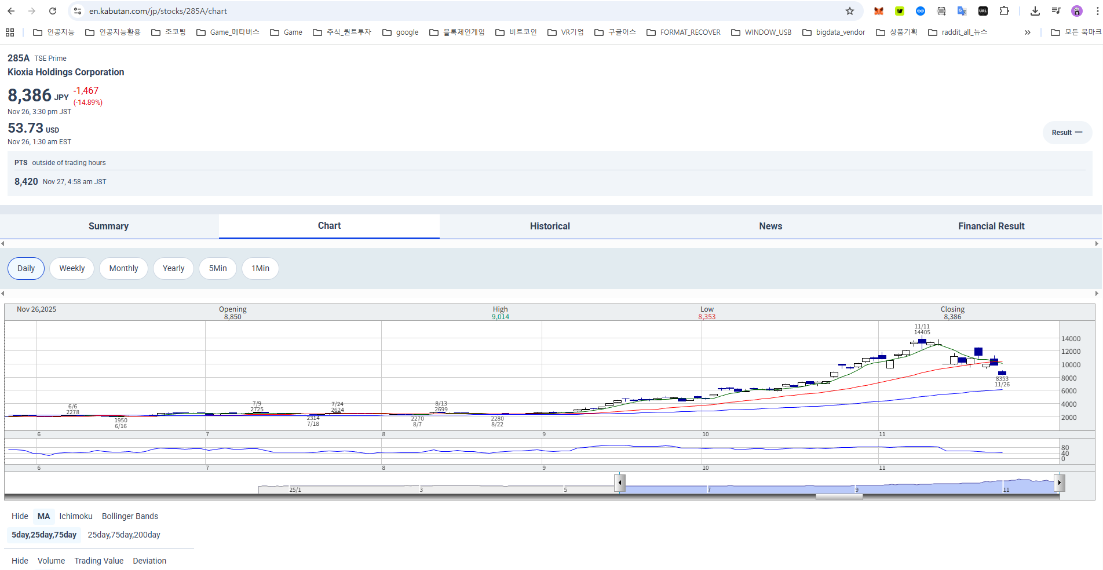The image size is (1103, 570).
Task: Open the bigdata_vendor bookmark folder
Action: click(x=834, y=32)
